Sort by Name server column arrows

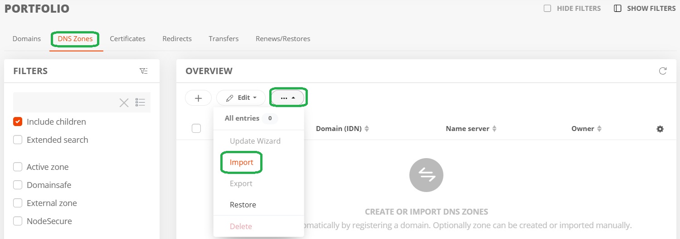point(495,129)
